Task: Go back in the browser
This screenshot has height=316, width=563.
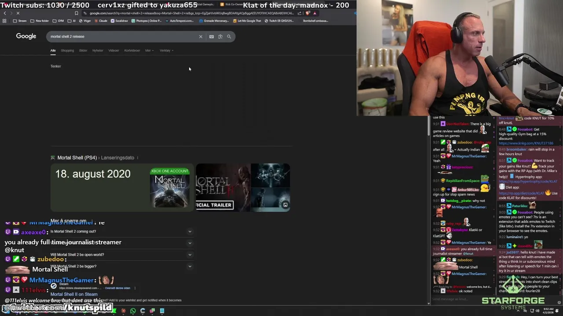Action: click(5, 13)
